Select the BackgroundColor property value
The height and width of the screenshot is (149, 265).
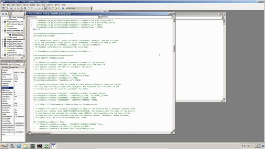tap(19, 79)
